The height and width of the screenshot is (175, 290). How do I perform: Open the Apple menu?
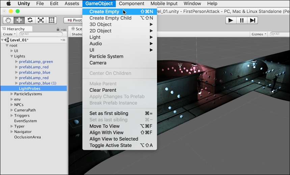pyautogui.click(x=8, y=3)
